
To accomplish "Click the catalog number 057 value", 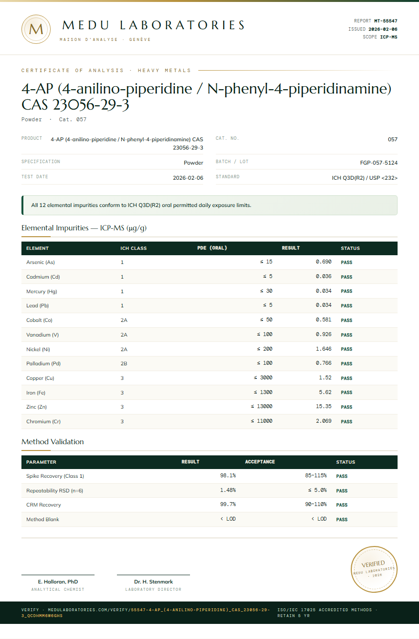I will coord(393,139).
